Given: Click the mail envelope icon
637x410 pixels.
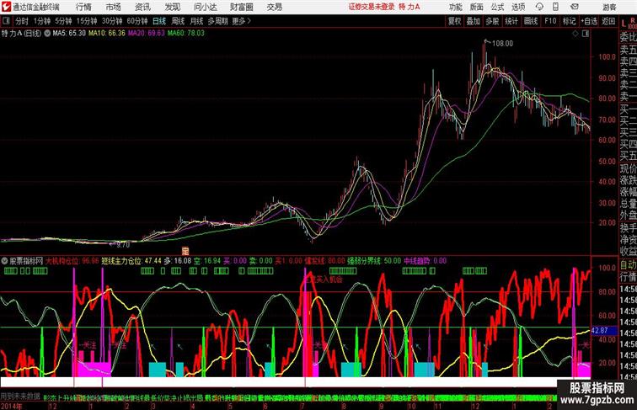Looking at the screenshot, I should pos(575,7).
